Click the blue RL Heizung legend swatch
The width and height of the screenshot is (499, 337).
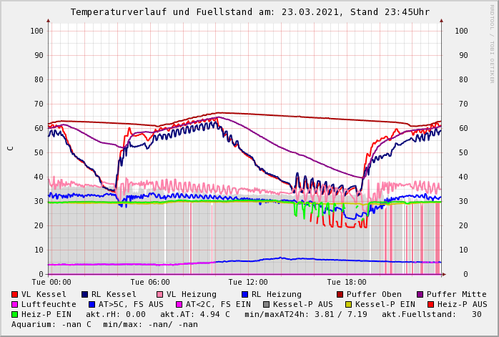(x=244, y=294)
